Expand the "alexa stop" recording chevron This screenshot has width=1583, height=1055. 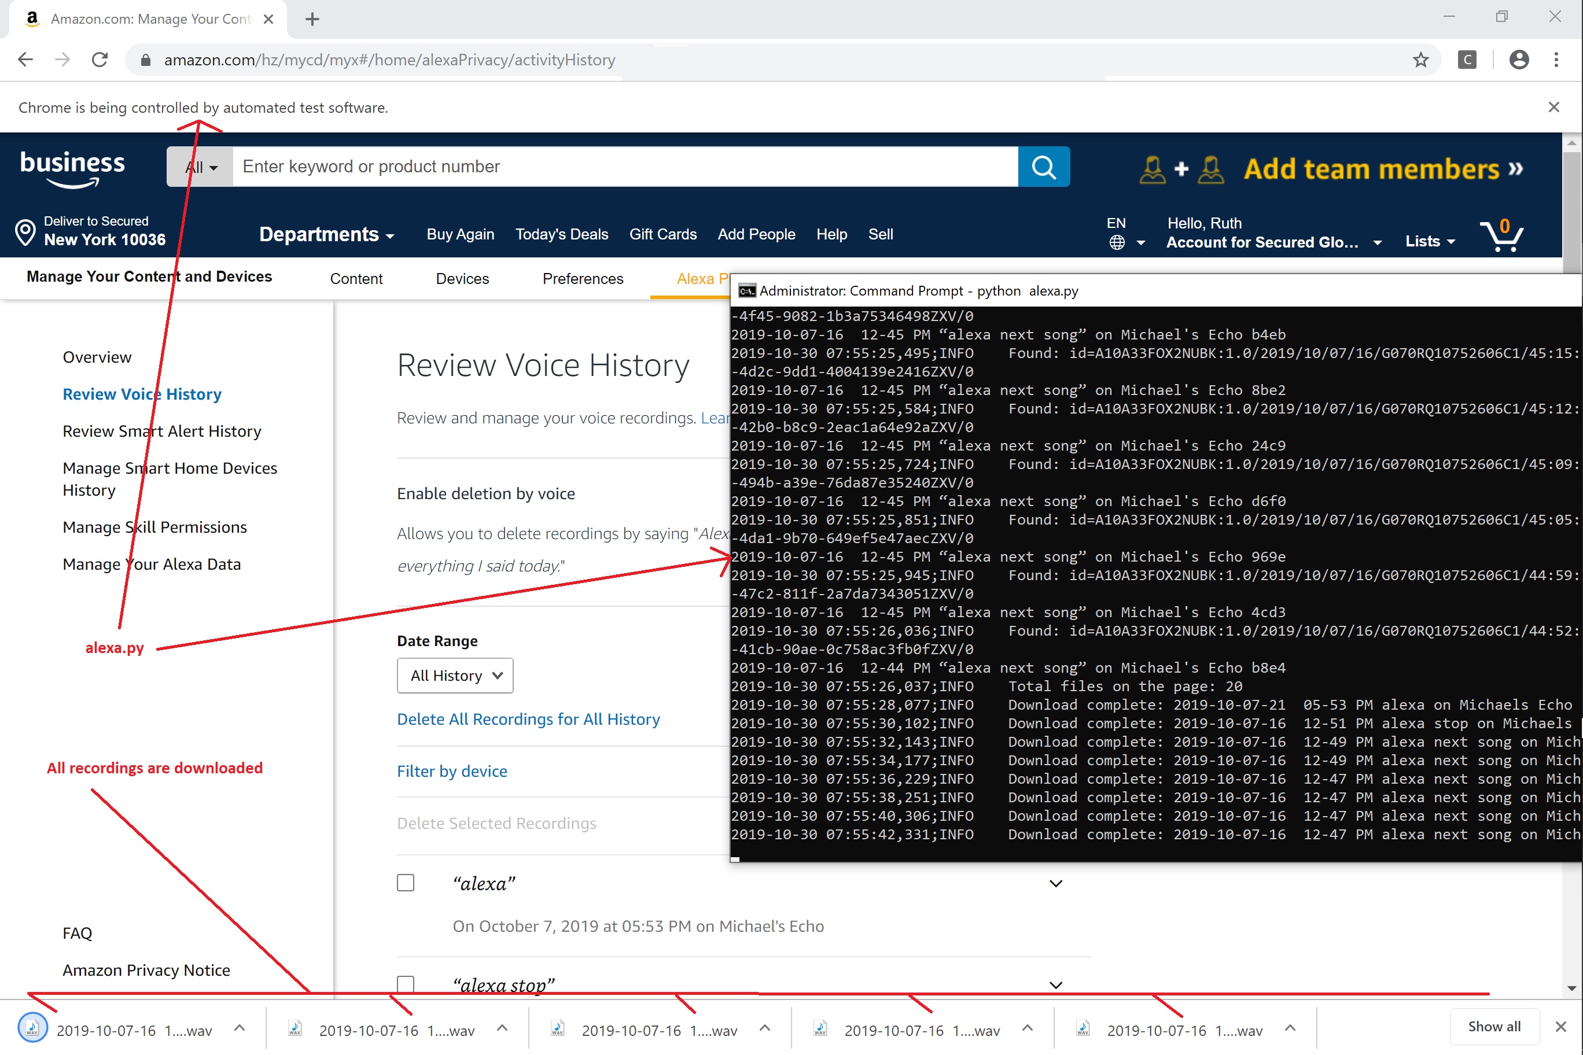pyautogui.click(x=1056, y=984)
